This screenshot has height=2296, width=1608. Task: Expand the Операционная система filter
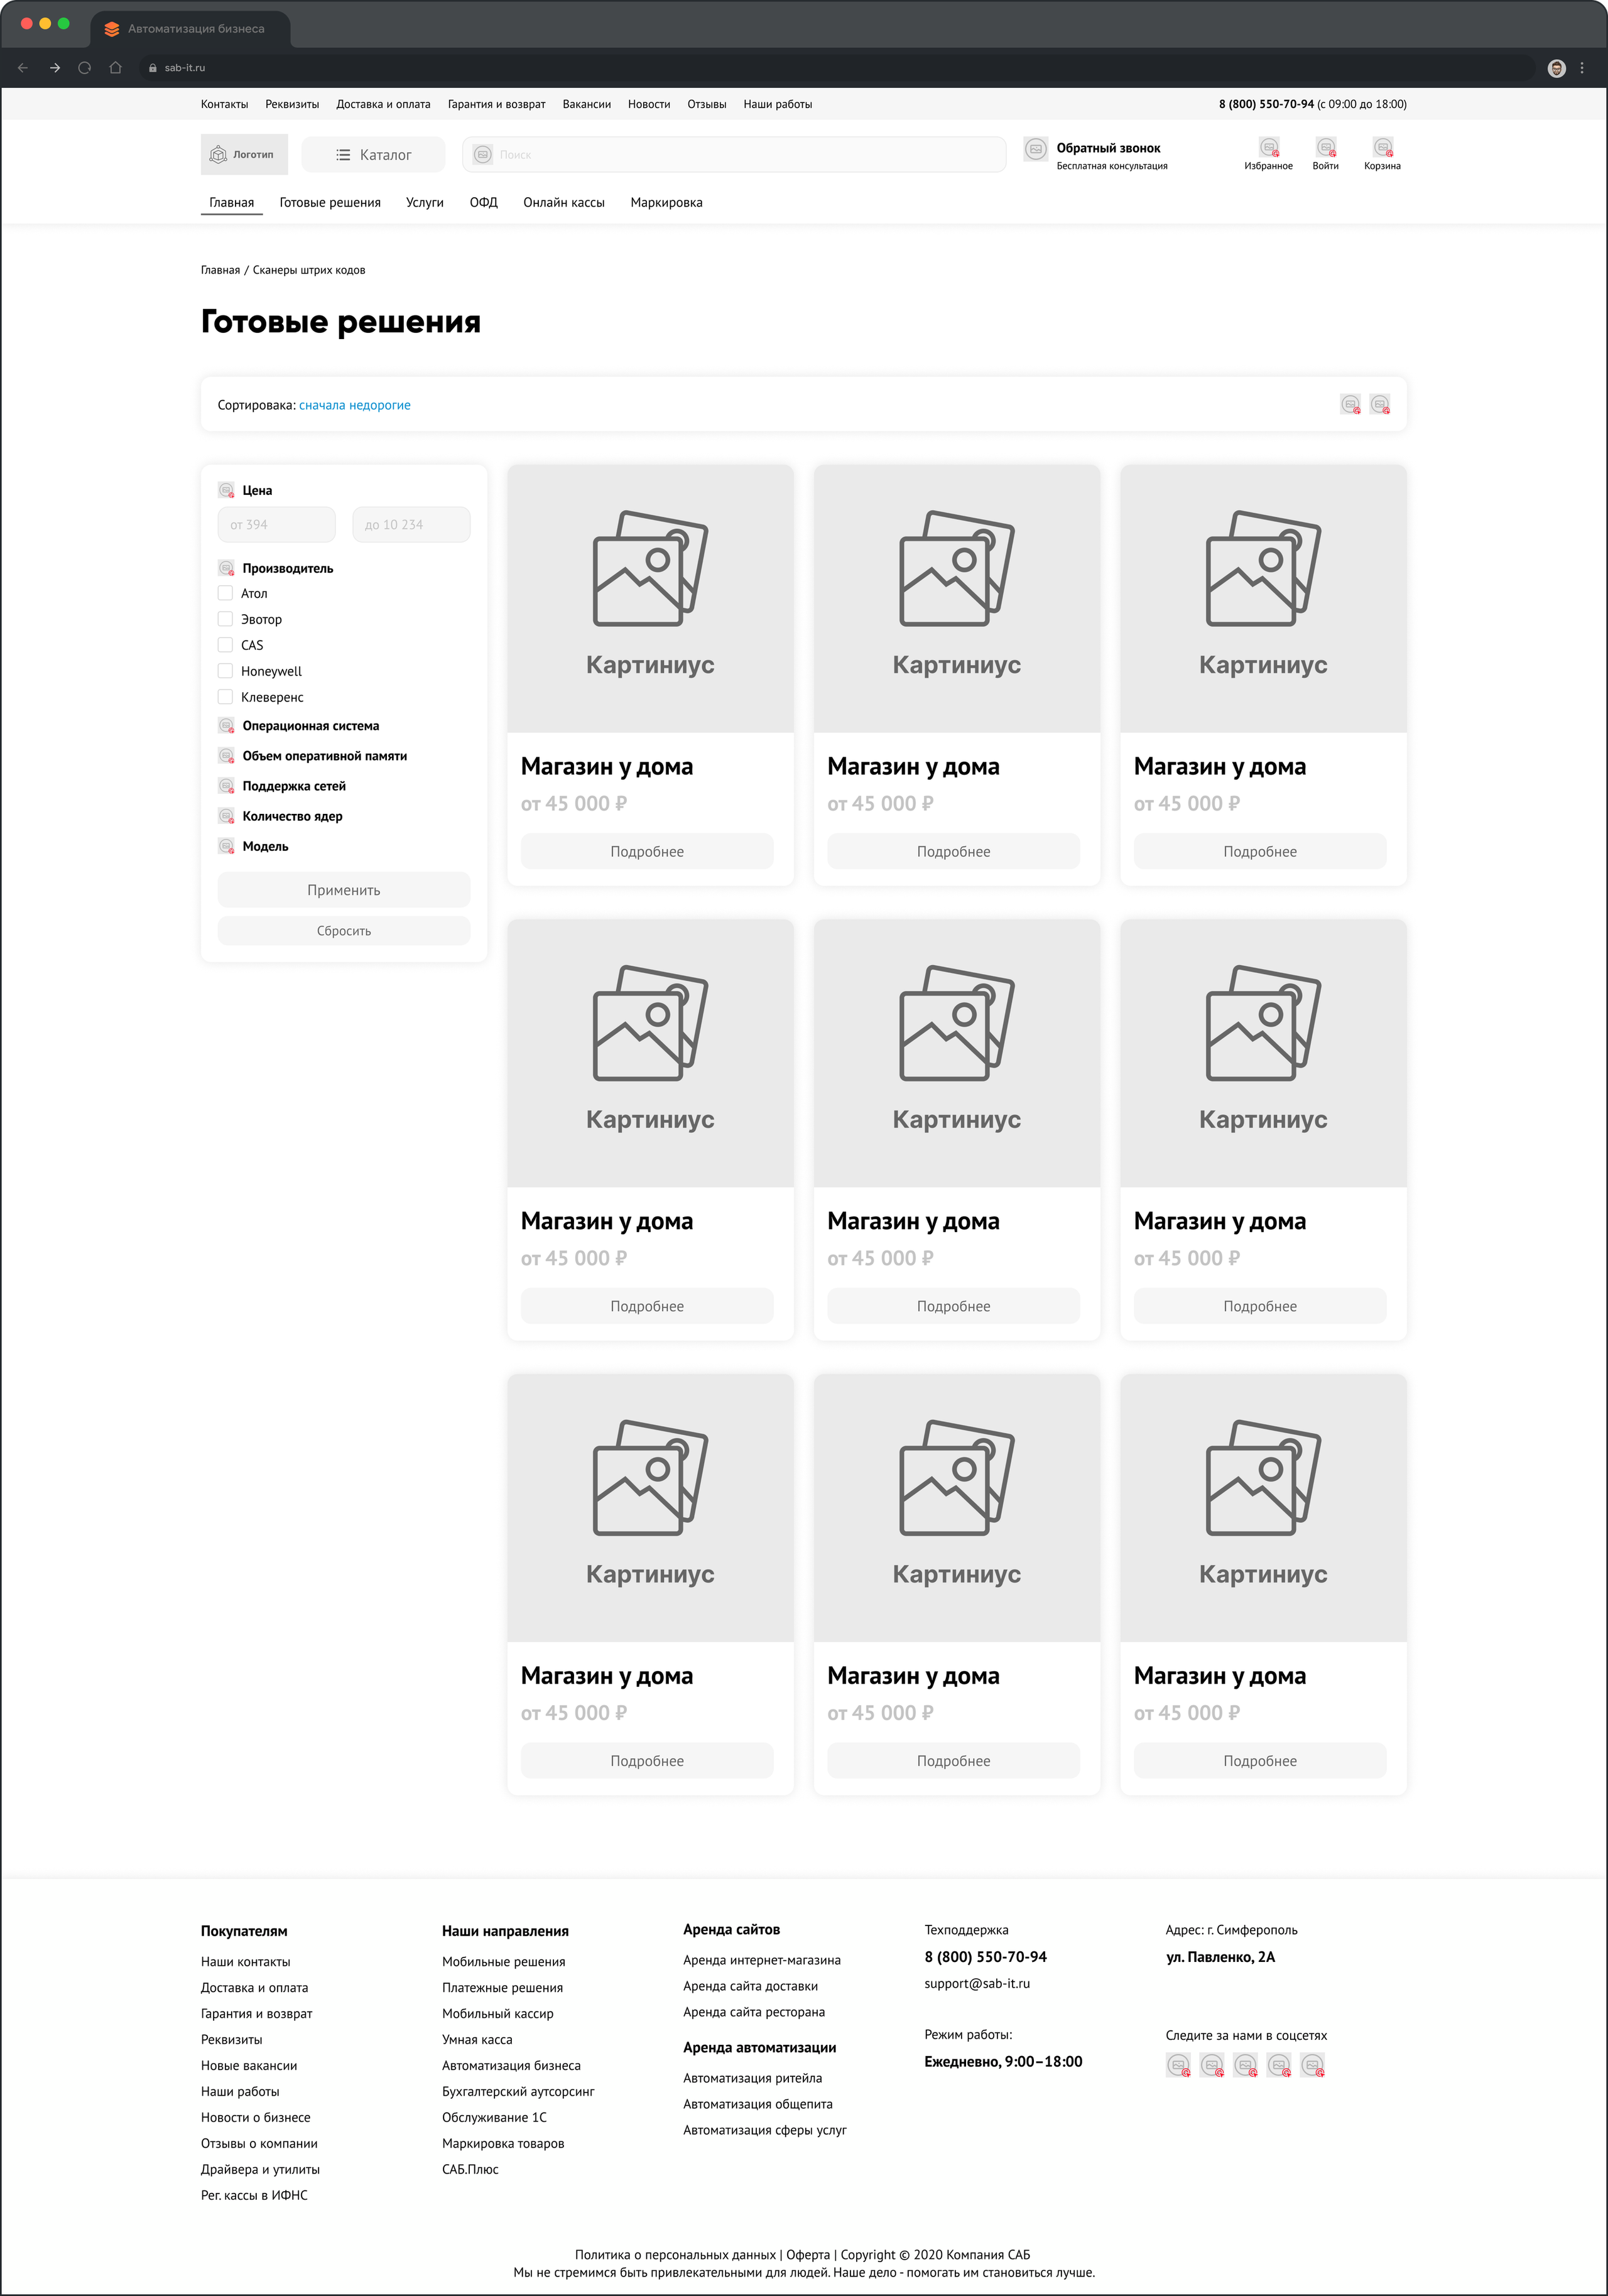[310, 726]
